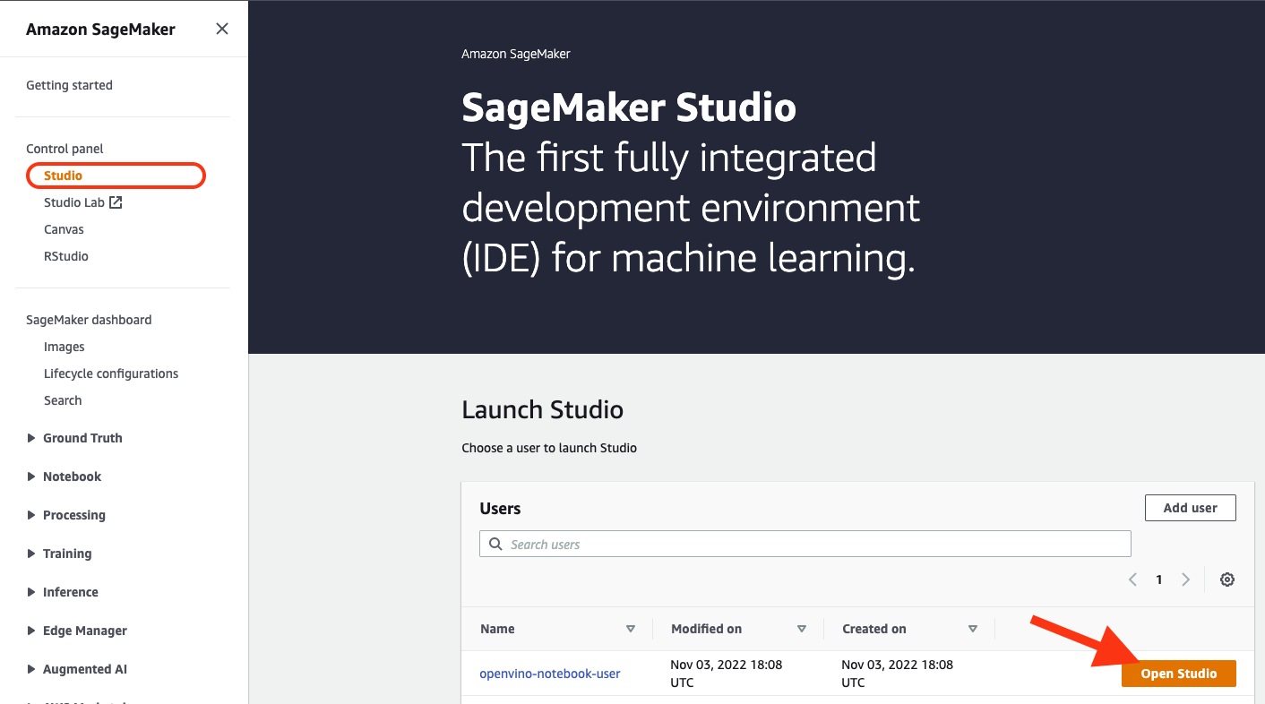Select Studio in Control panel
The image size is (1265, 704).
point(63,176)
